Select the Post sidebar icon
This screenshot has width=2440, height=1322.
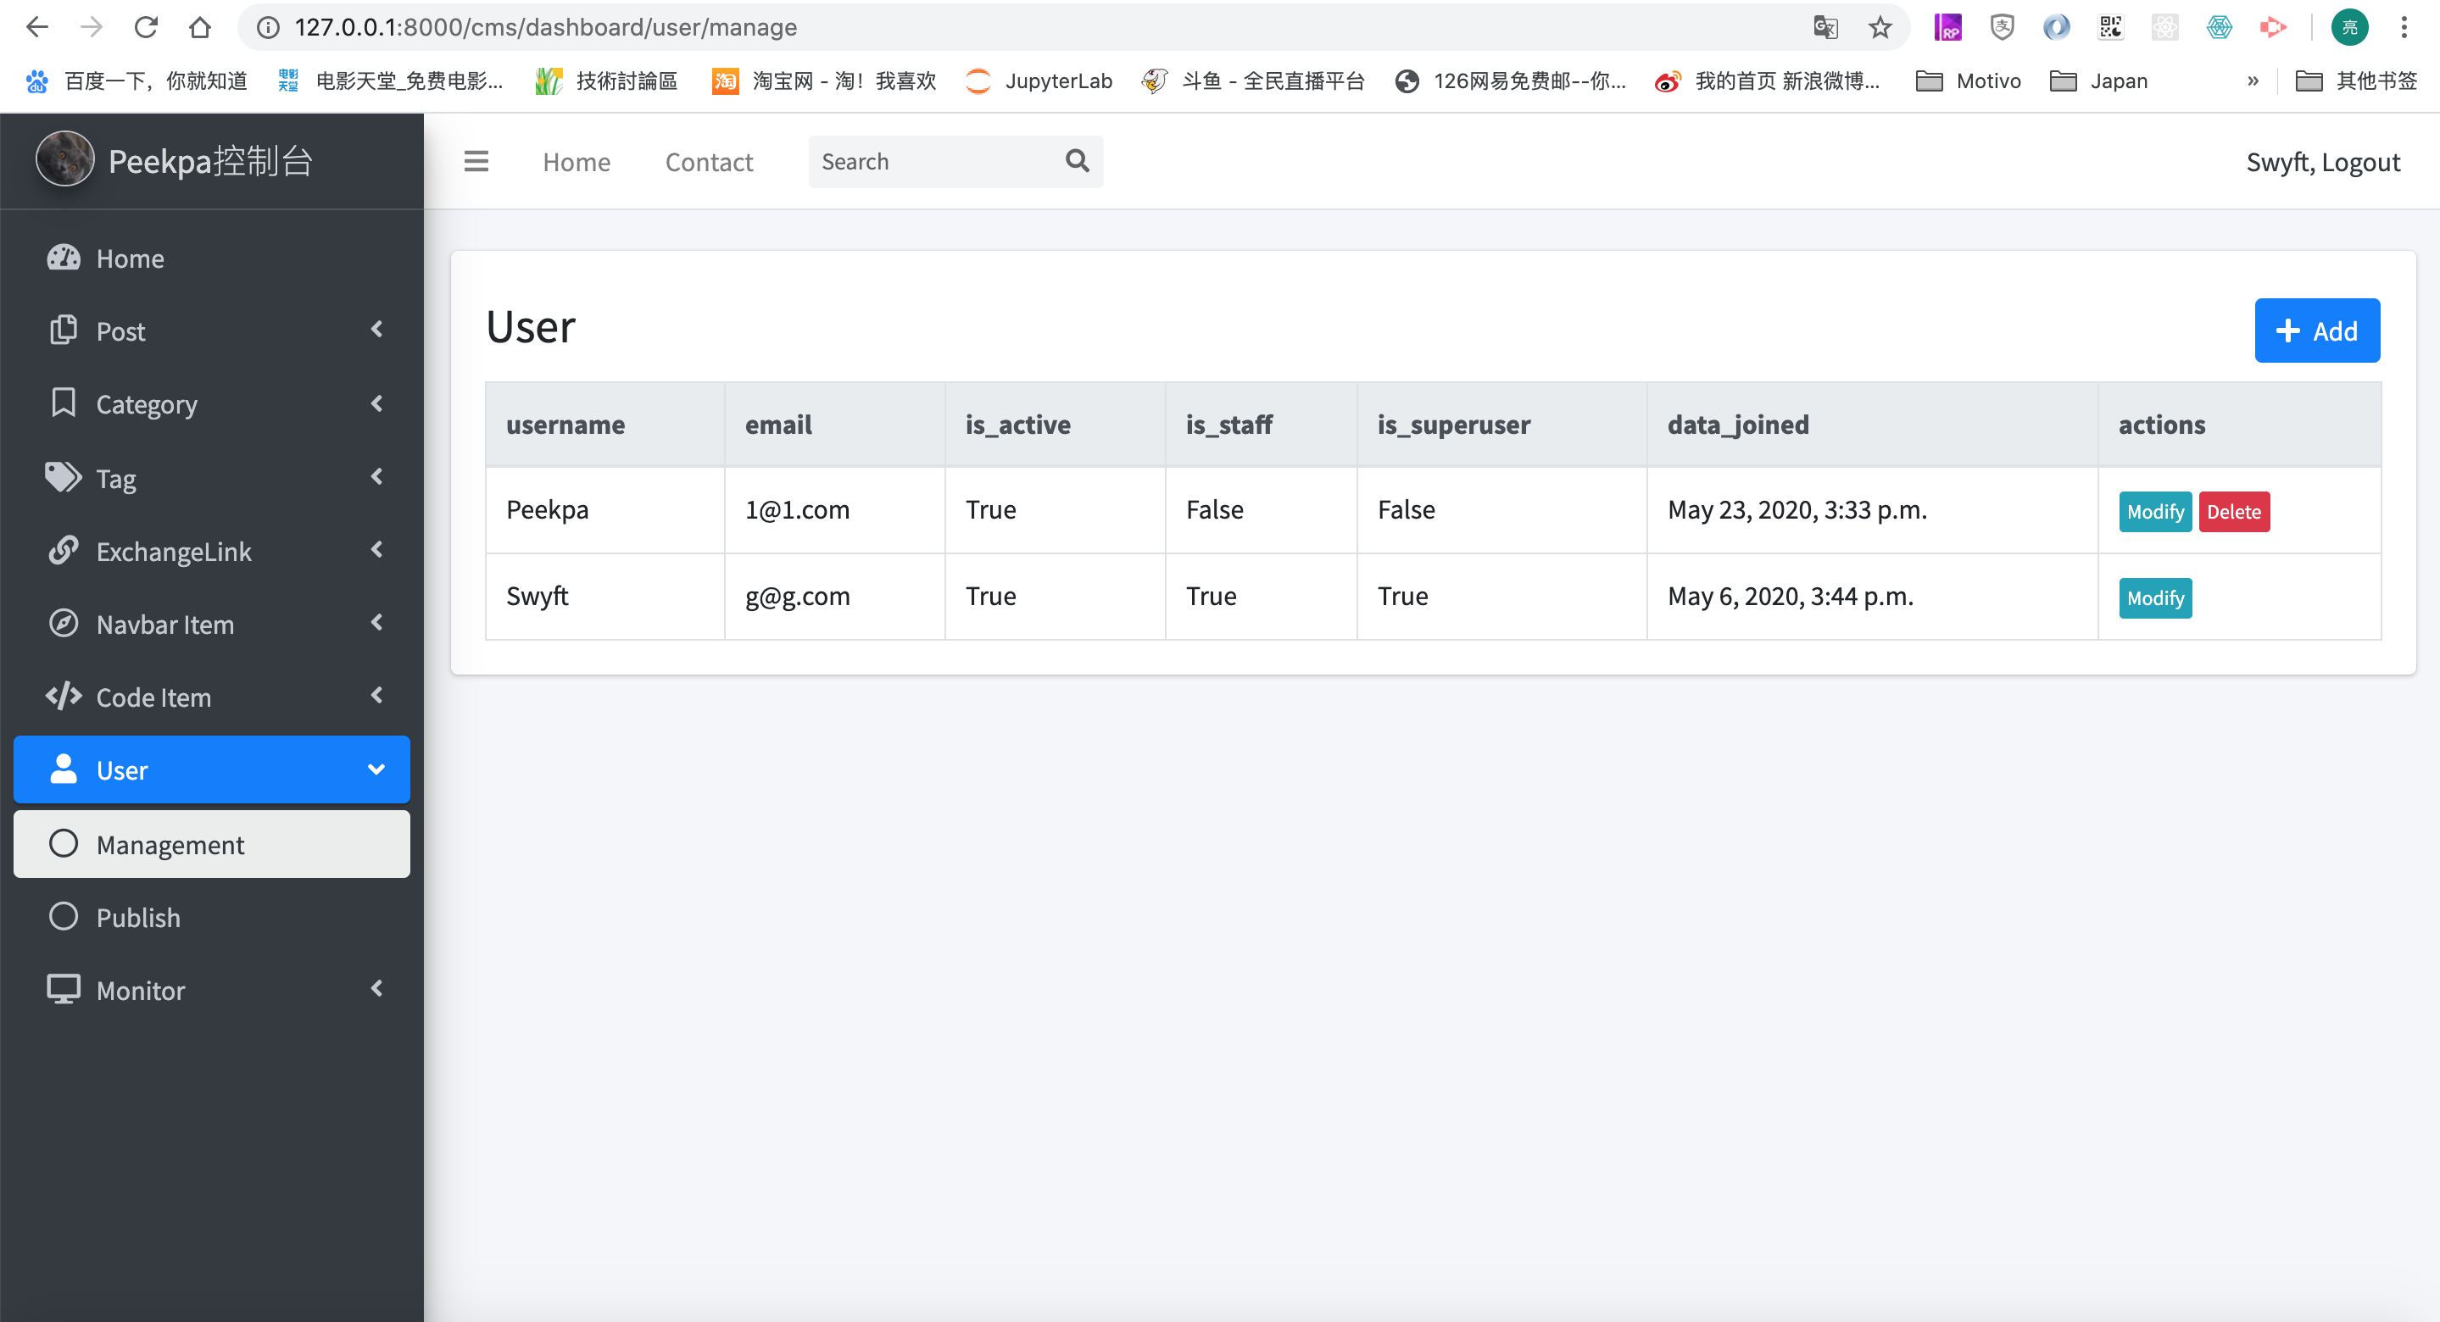[x=63, y=330]
